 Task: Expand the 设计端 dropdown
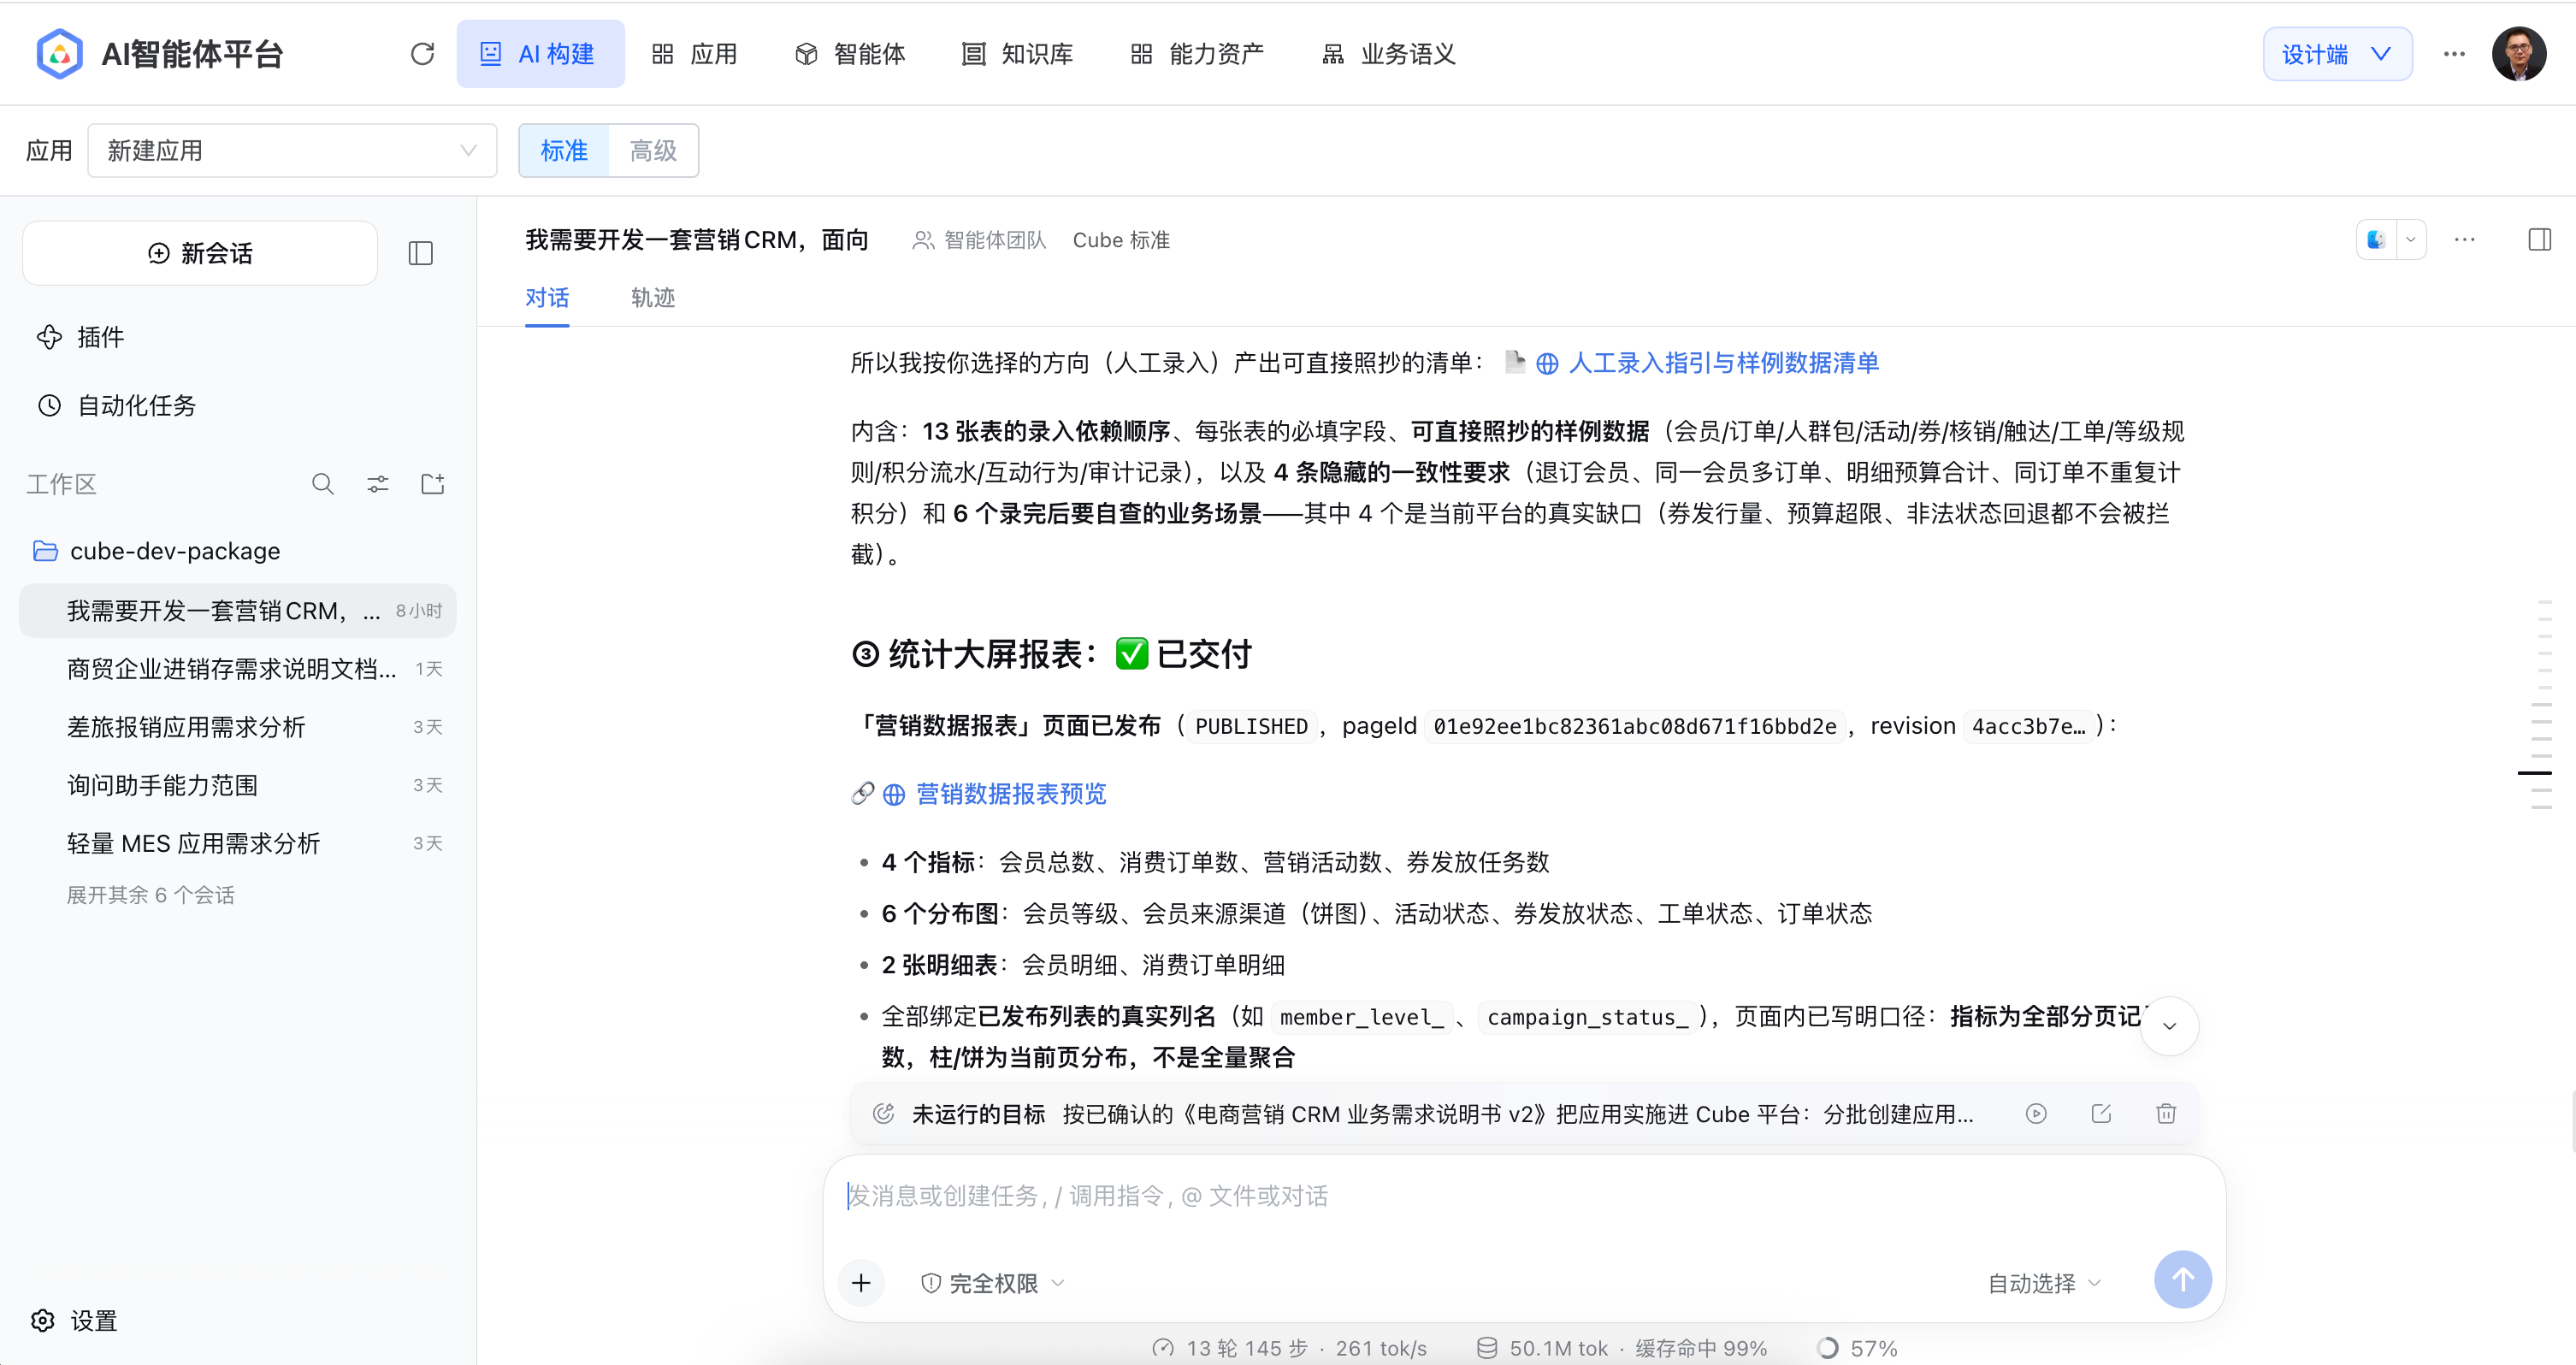pyautogui.click(x=2337, y=54)
